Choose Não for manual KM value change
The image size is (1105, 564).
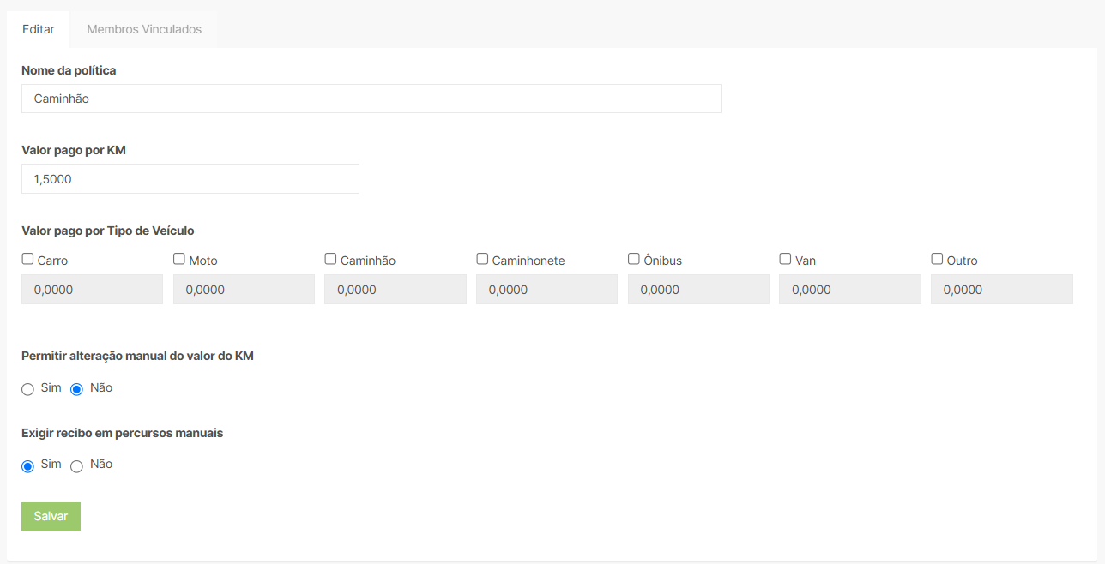tap(76, 389)
